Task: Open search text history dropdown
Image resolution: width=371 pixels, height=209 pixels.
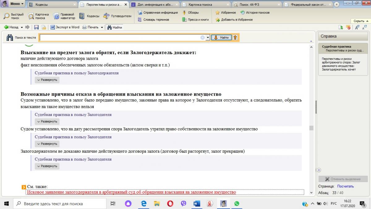Action: (x=208, y=37)
